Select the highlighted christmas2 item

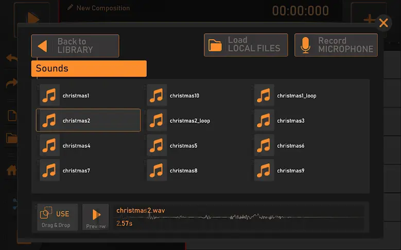click(88, 121)
